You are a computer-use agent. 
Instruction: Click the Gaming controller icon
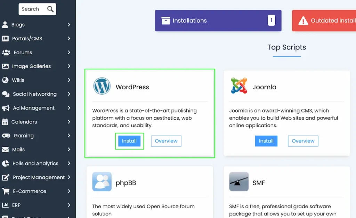[6, 136]
